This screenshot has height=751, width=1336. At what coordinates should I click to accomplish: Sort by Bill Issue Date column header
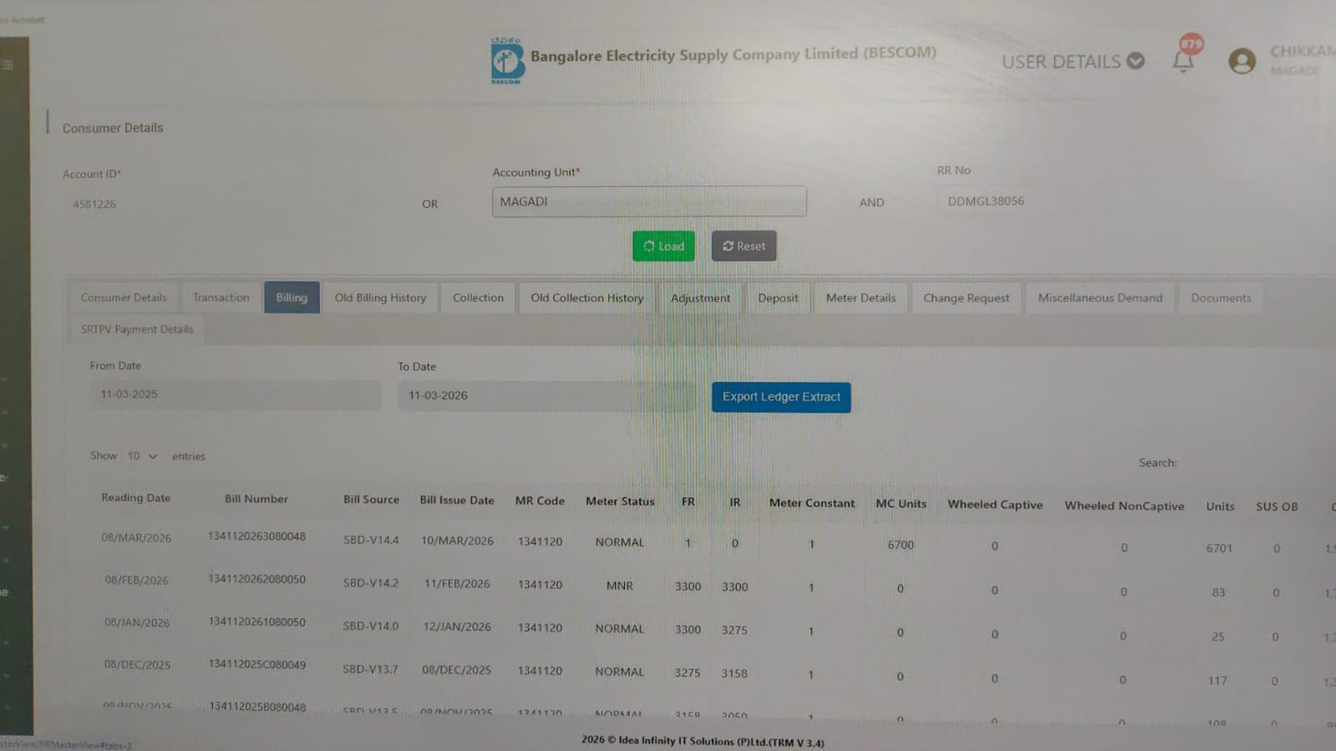point(457,500)
